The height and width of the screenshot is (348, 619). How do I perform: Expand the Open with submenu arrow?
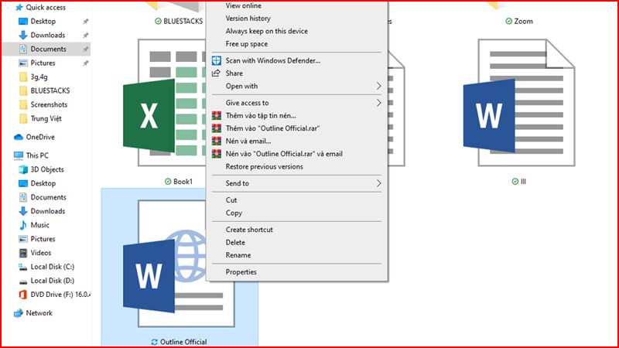[378, 86]
